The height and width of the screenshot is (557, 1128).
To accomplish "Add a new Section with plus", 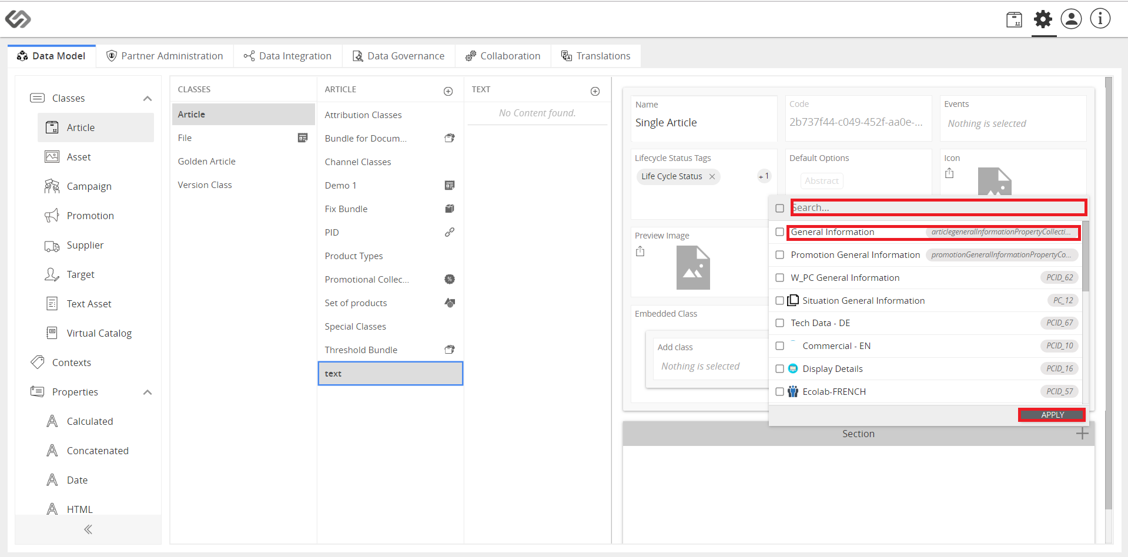I will 1082,434.
